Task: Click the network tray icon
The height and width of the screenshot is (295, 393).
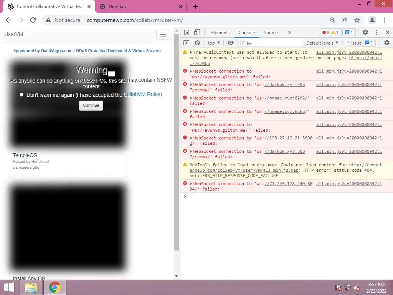Action: tap(348, 287)
